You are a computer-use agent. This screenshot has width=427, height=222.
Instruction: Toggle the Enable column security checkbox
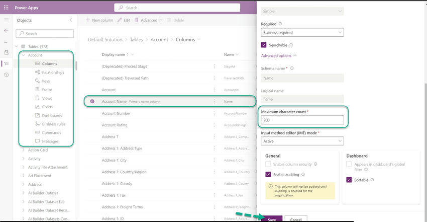(268, 164)
